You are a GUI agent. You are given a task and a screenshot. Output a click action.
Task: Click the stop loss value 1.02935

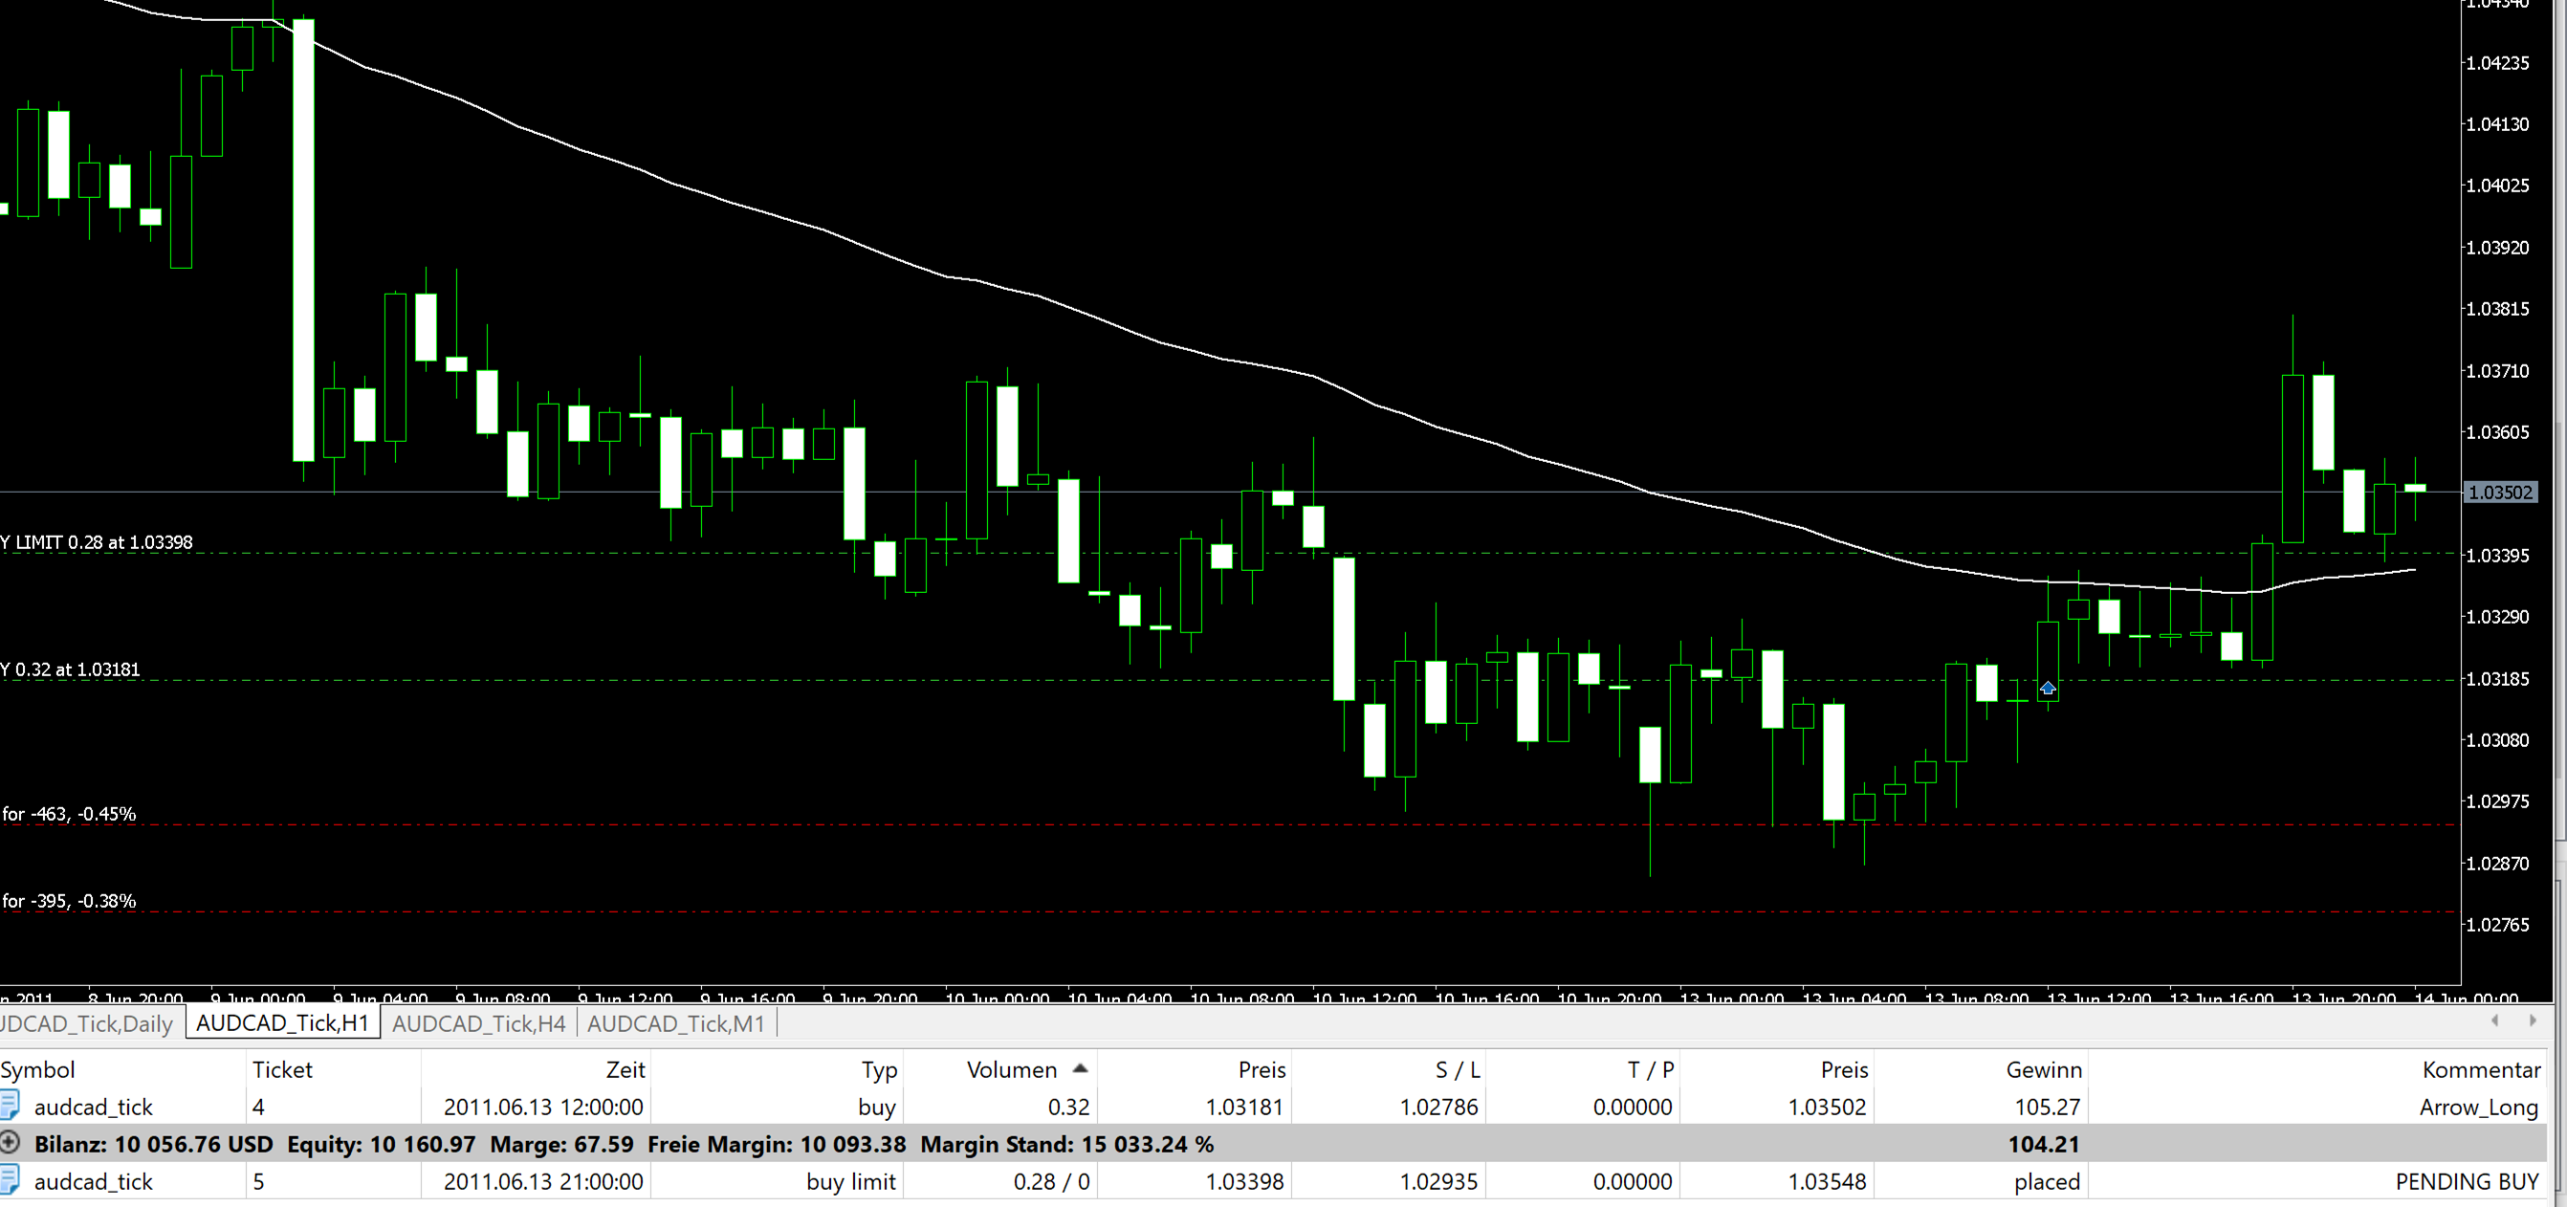point(1439,1181)
